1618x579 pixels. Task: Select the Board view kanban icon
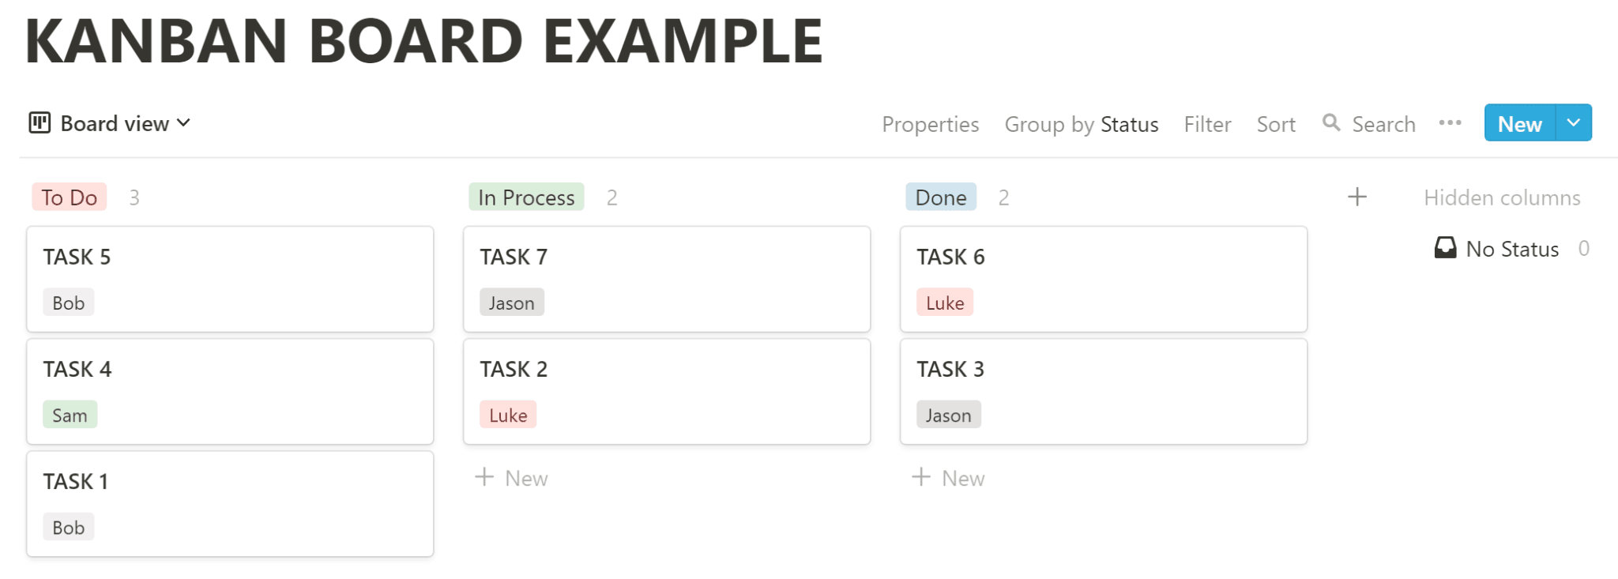coord(40,122)
